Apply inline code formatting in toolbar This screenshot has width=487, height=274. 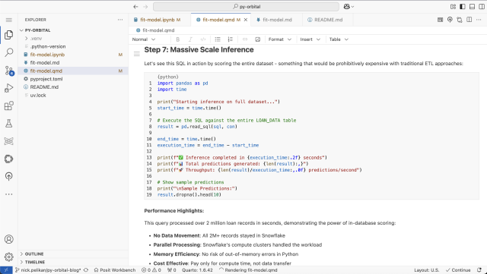(203, 39)
